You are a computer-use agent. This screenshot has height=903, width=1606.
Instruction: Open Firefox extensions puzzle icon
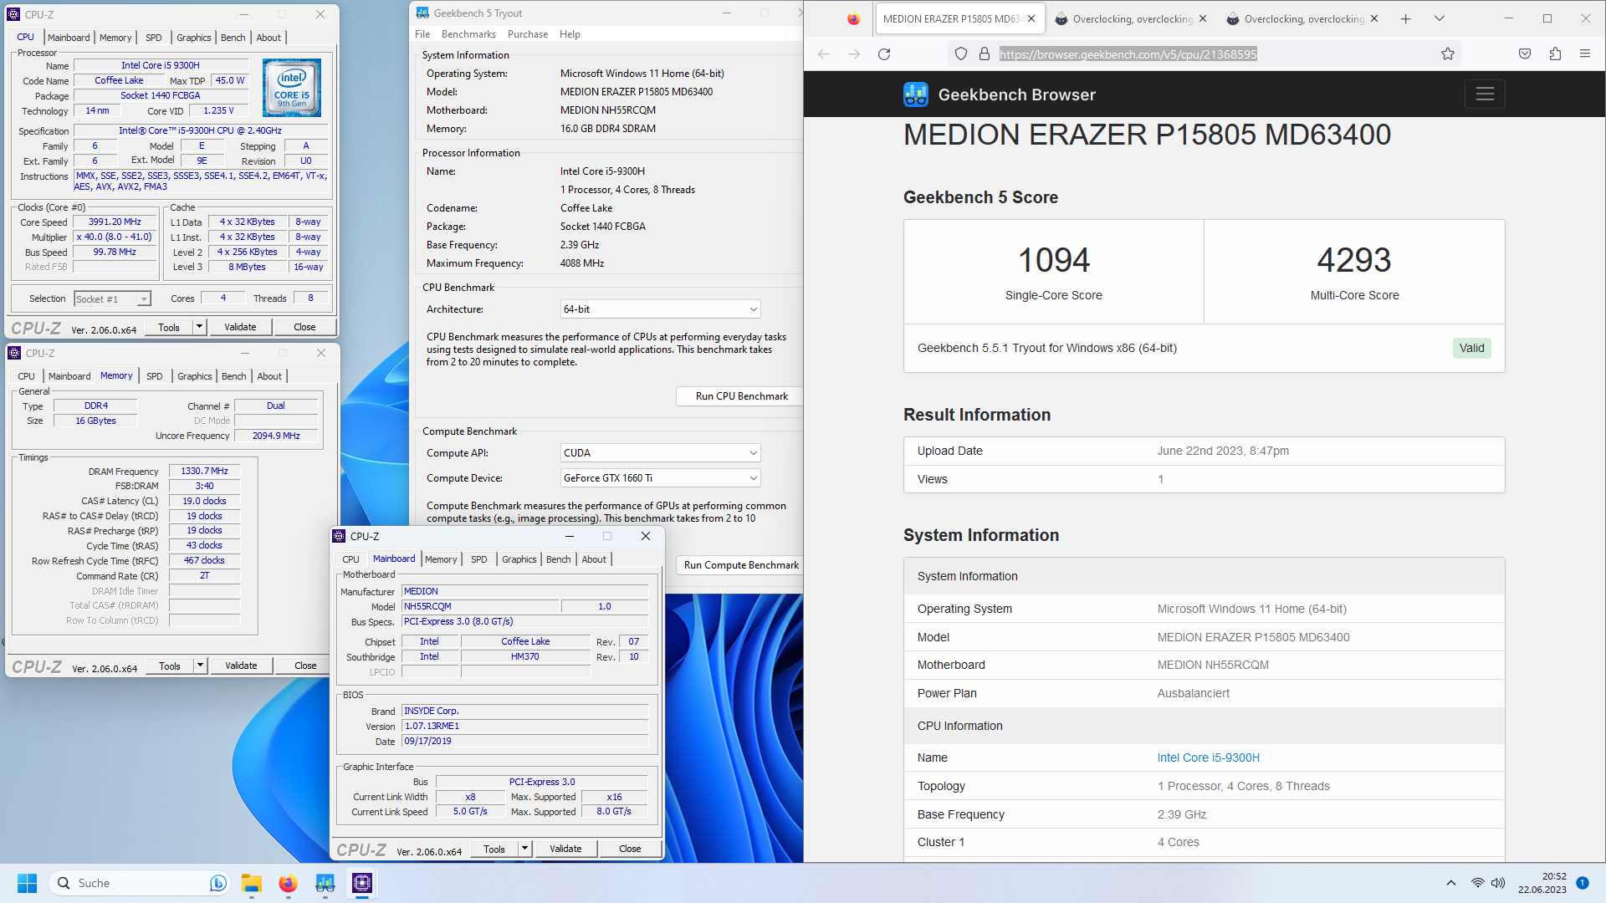(x=1555, y=54)
